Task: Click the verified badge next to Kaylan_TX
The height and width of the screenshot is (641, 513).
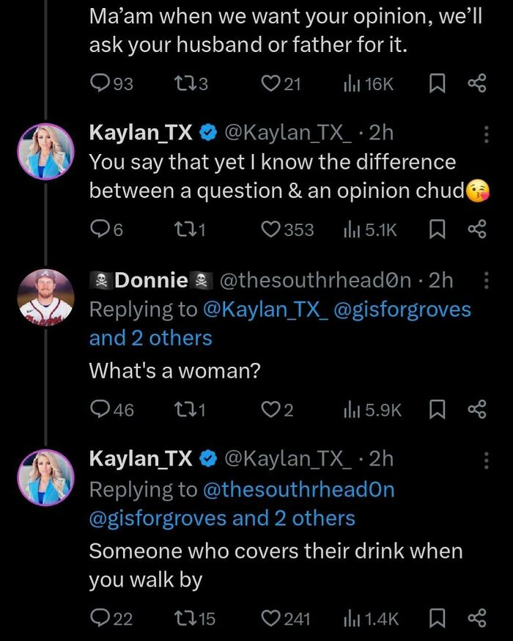Action: click(207, 133)
